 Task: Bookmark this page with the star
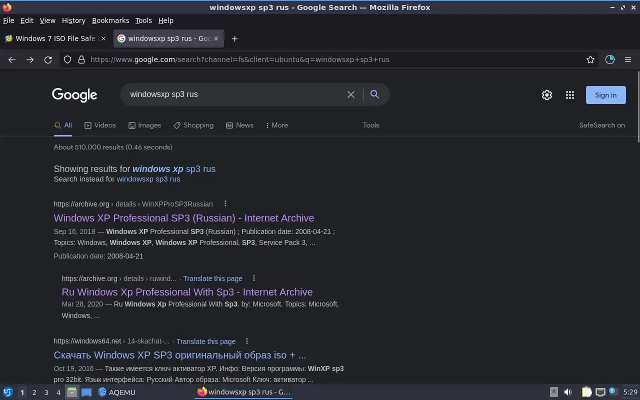click(590, 59)
